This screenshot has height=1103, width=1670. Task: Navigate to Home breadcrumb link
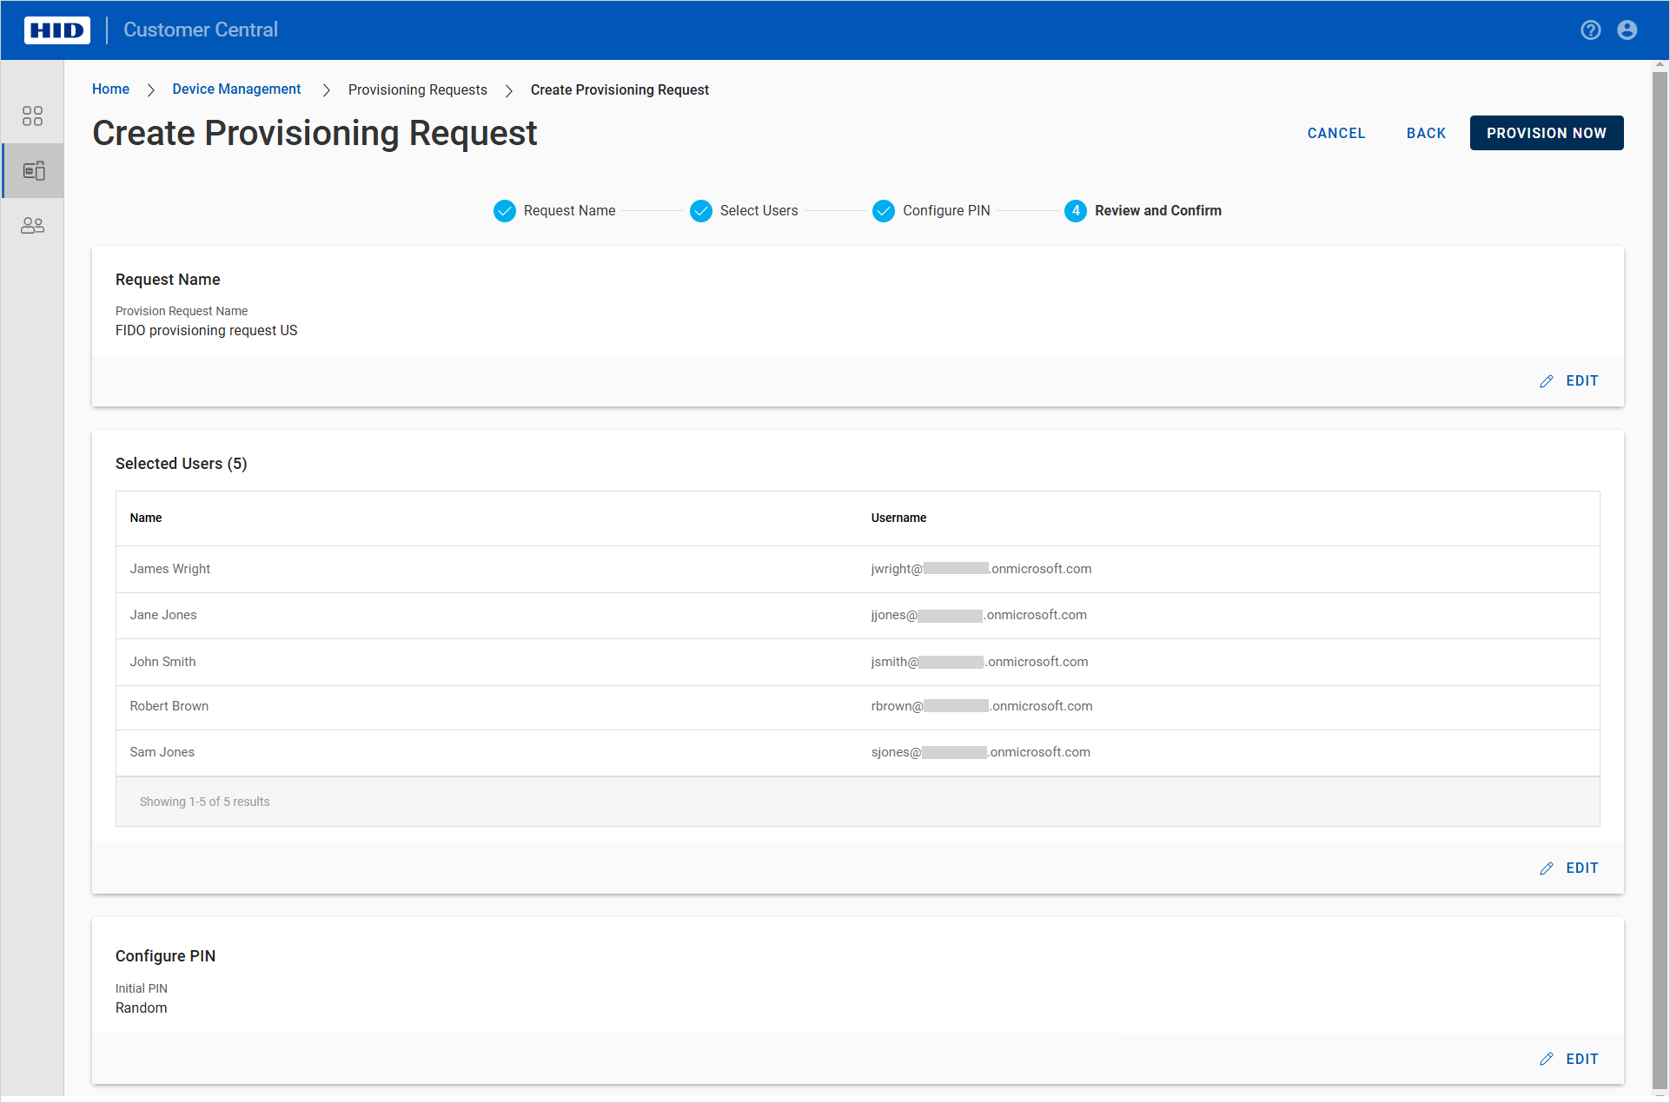pos(110,89)
